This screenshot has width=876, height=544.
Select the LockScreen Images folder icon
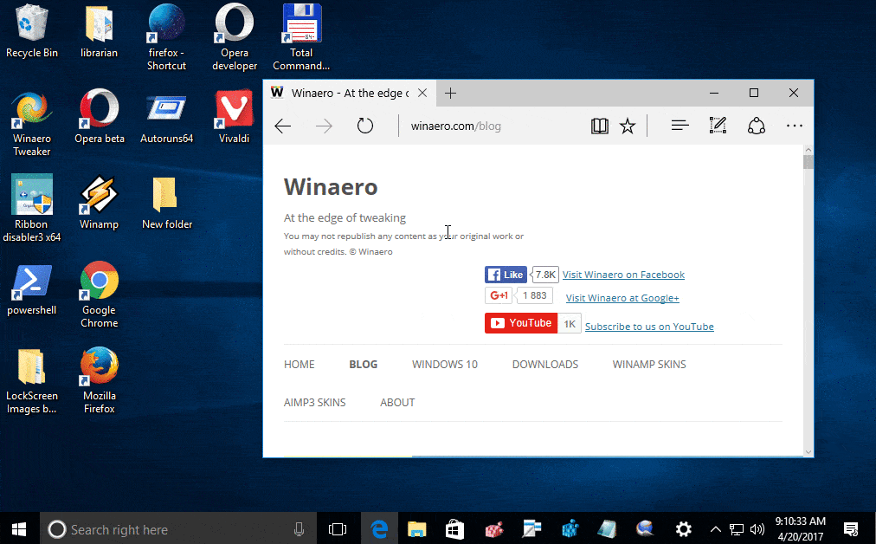coord(32,380)
